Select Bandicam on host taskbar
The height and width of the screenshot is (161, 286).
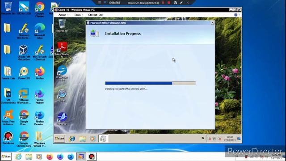tap(92, 157)
